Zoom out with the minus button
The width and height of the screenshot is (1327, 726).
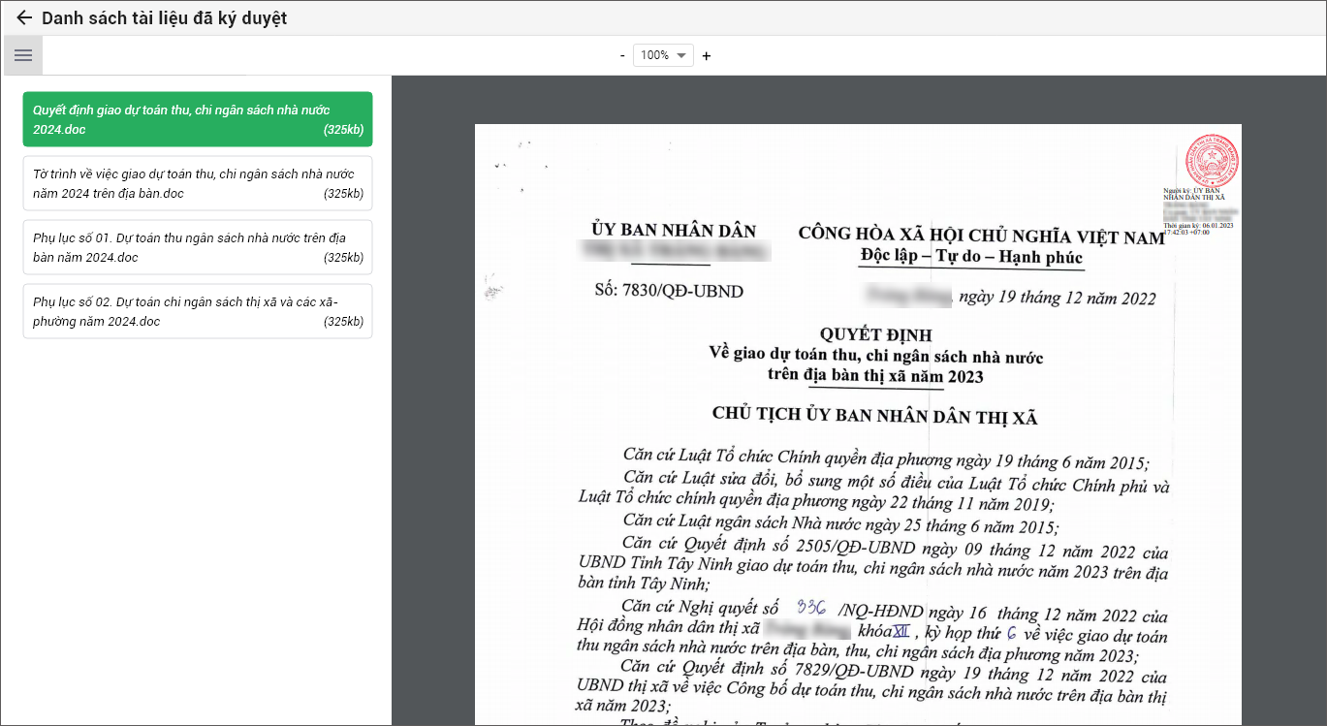[622, 55]
